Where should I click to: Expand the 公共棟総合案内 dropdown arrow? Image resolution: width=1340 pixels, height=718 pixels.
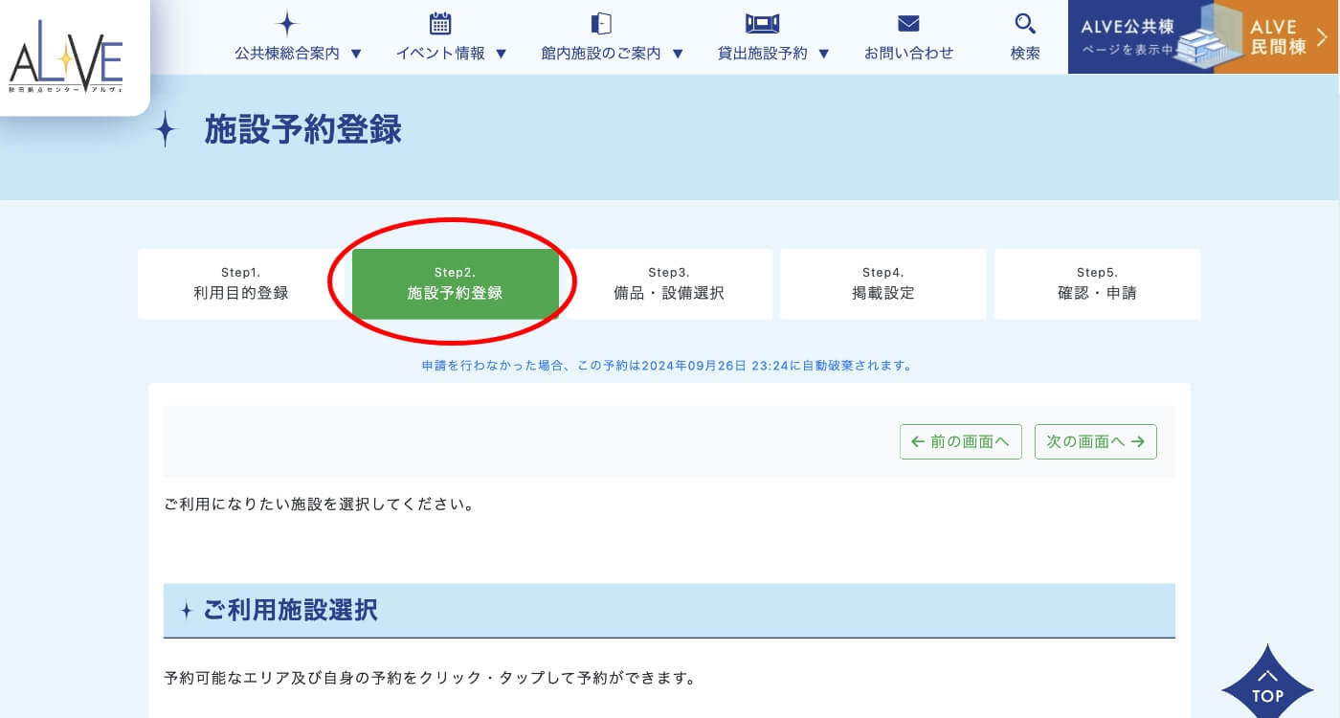[356, 54]
